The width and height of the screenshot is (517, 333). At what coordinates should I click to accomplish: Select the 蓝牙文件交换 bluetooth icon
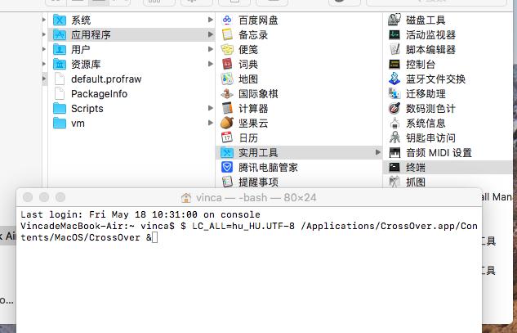coord(394,79)
